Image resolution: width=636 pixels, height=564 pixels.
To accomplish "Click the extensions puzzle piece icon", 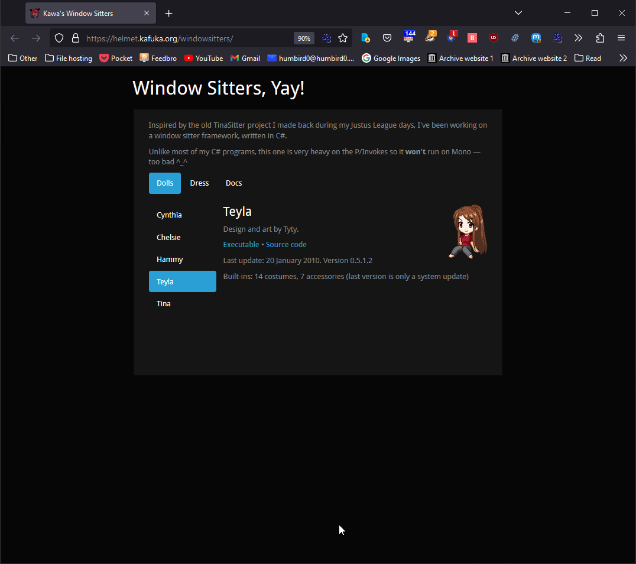I will tap(600, 38).
